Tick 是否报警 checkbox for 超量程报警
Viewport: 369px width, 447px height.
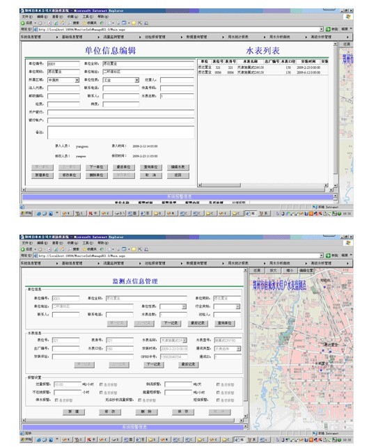click(x=218, y=393)
